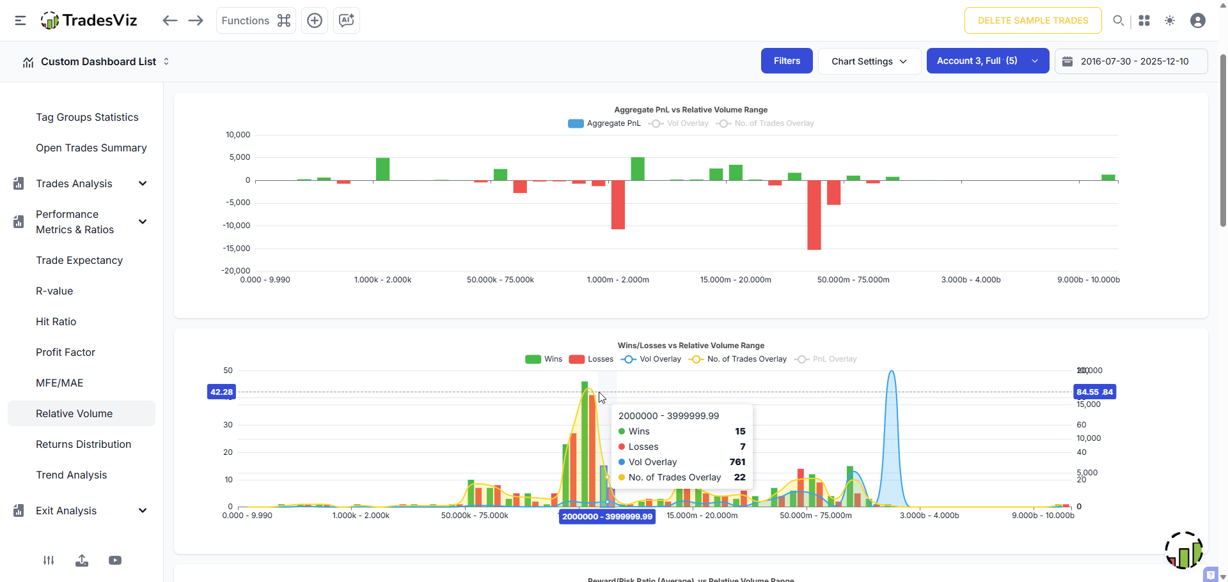The width and height of the screenshot is (1228, 582).
Task: Open the AI chat assistant icon
Action: (347, 20)
